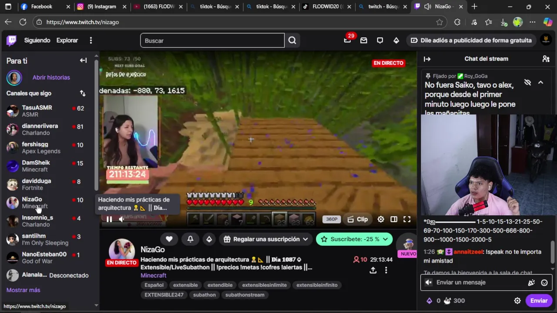
Task: Open the player settings gear
Action: pos(381,219)
